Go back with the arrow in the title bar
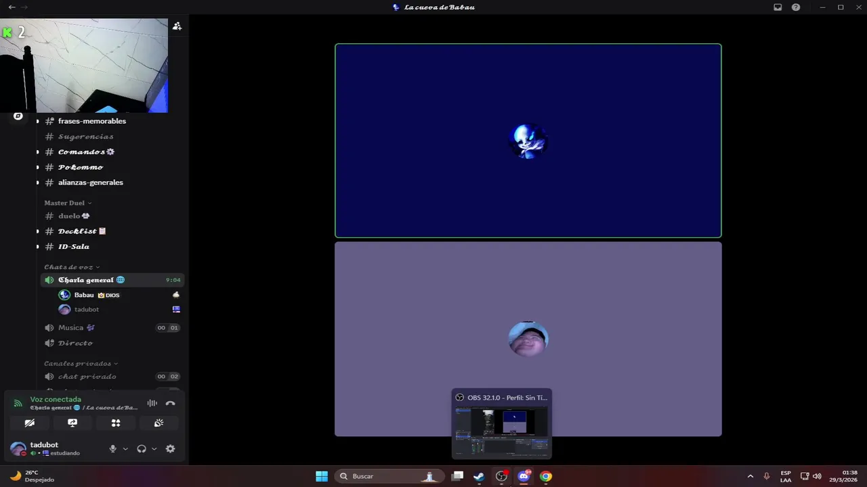The image size is (867, 487). pos(12,7)
